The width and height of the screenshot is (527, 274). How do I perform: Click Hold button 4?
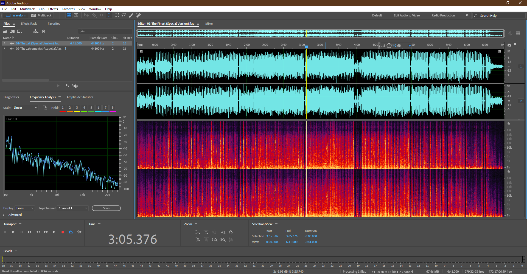click(84, 108)
